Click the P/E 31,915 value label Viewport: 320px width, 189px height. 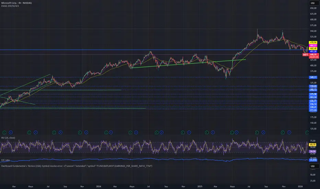point(313,160)
